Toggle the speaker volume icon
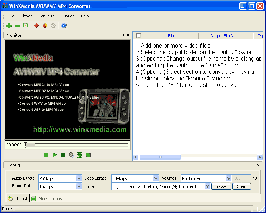The image size is (266, 213). tap(71, 155)
